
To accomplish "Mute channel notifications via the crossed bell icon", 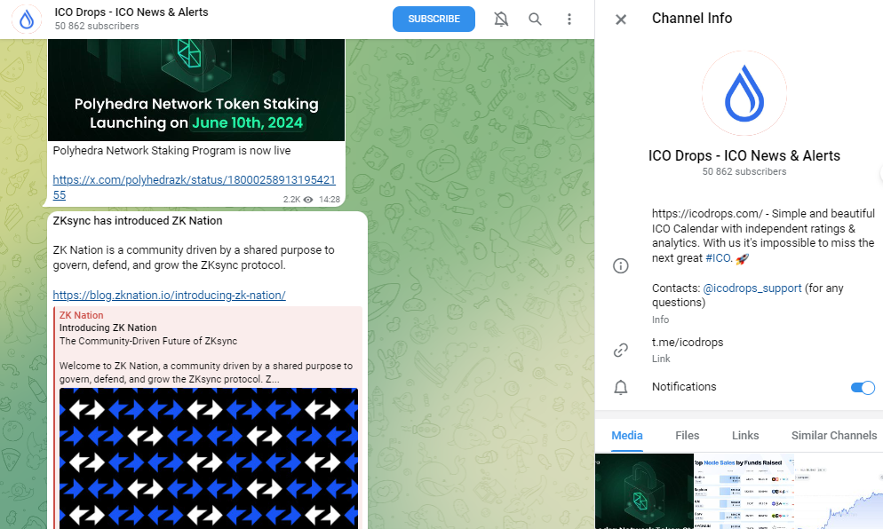I will (501, 19).
